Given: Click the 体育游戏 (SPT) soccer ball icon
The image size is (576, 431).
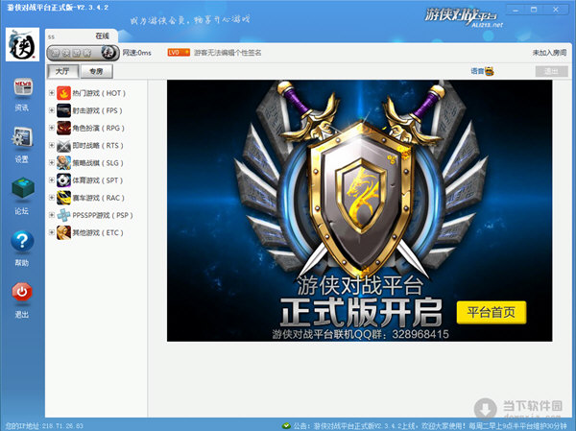Looking at the screenshot, I should click(63, 180).
